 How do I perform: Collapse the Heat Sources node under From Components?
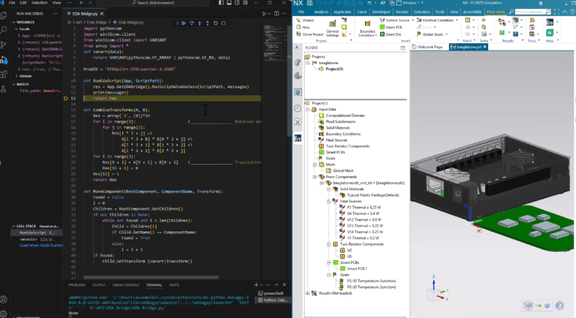[328, 201]
